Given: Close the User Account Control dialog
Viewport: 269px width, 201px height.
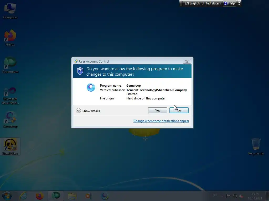Looking at the screenshot, I should [x=187, y=61].
